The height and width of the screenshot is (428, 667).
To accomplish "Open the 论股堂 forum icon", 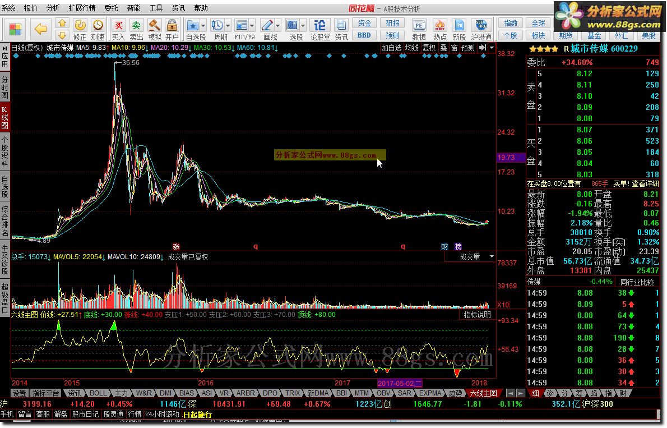I will point(320,29).
